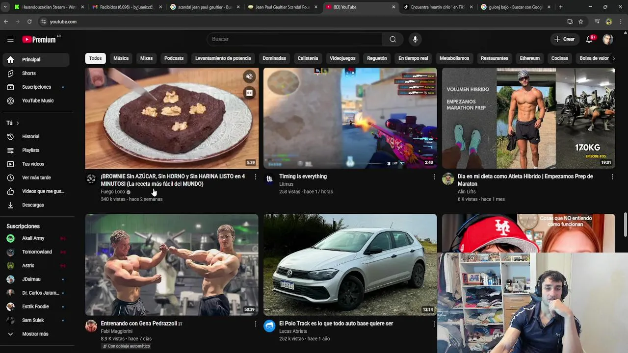Open Descargas in the sidebar
The height and width of the screenshot is (353, 628).
click(36, 205)
